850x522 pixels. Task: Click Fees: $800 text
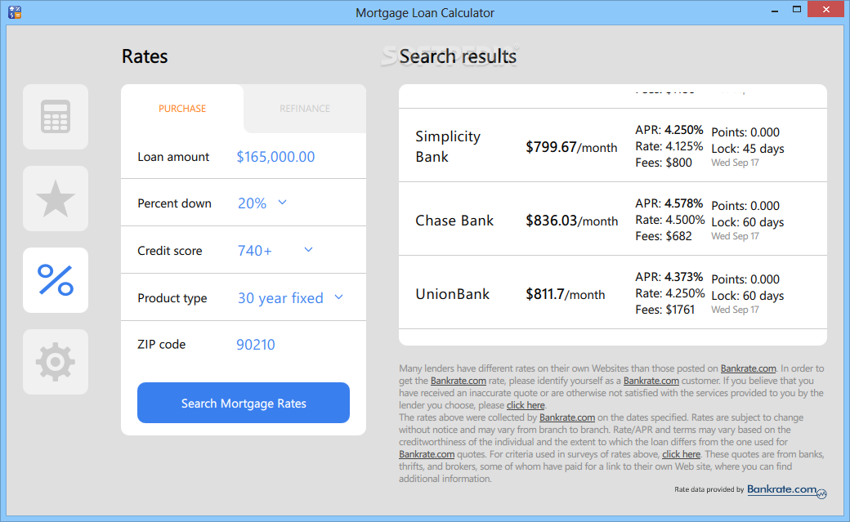click(x=664, y=163)
